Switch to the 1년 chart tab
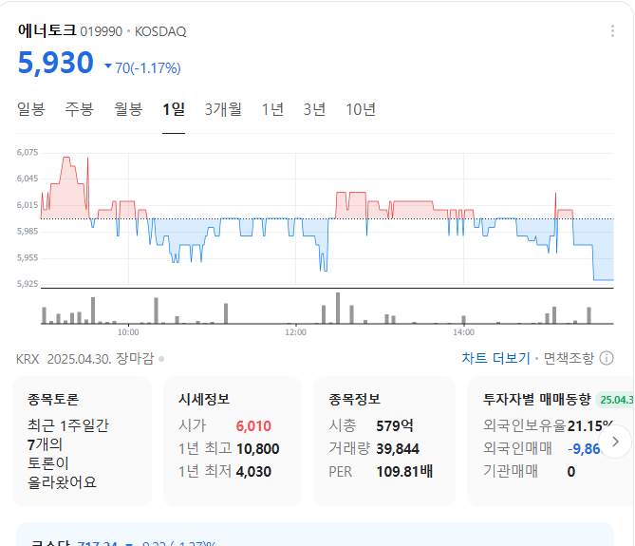 (x=272, y=109)
